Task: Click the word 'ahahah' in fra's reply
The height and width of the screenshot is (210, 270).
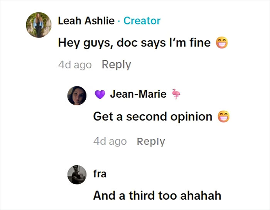Action: [x=201, y=195]
